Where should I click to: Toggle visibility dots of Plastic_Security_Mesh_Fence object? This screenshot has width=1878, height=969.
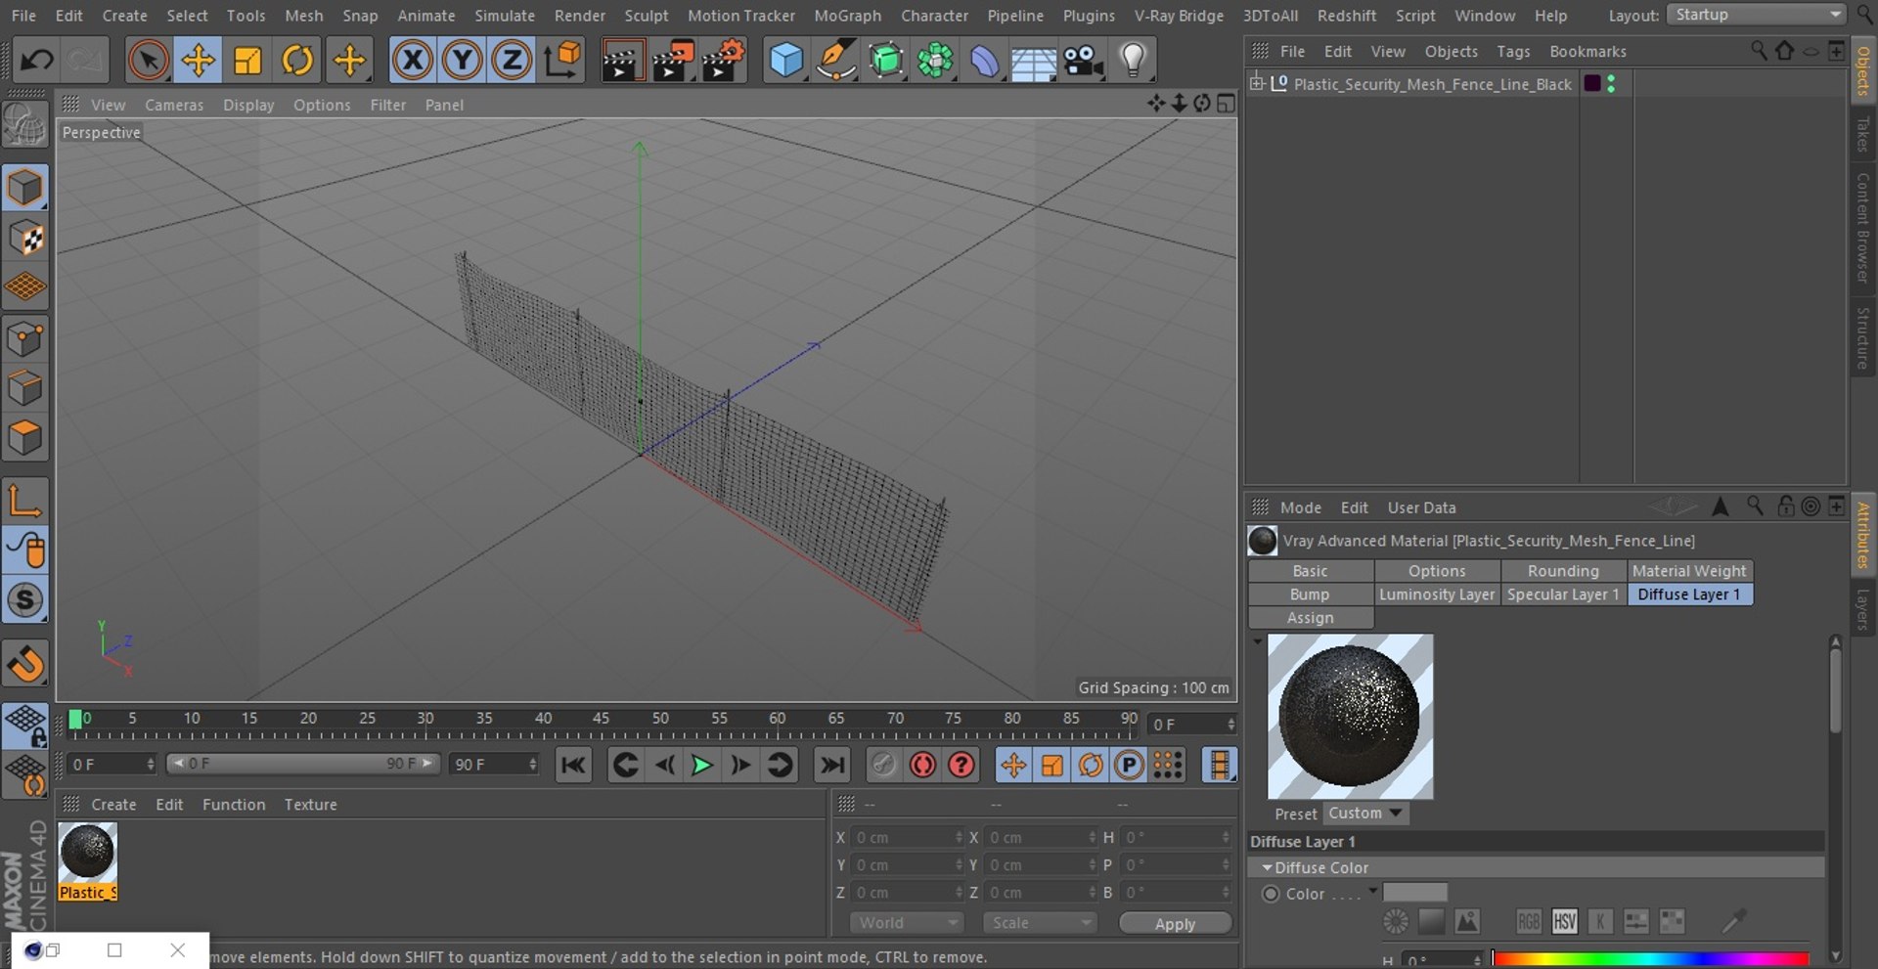click(1611, 84)
